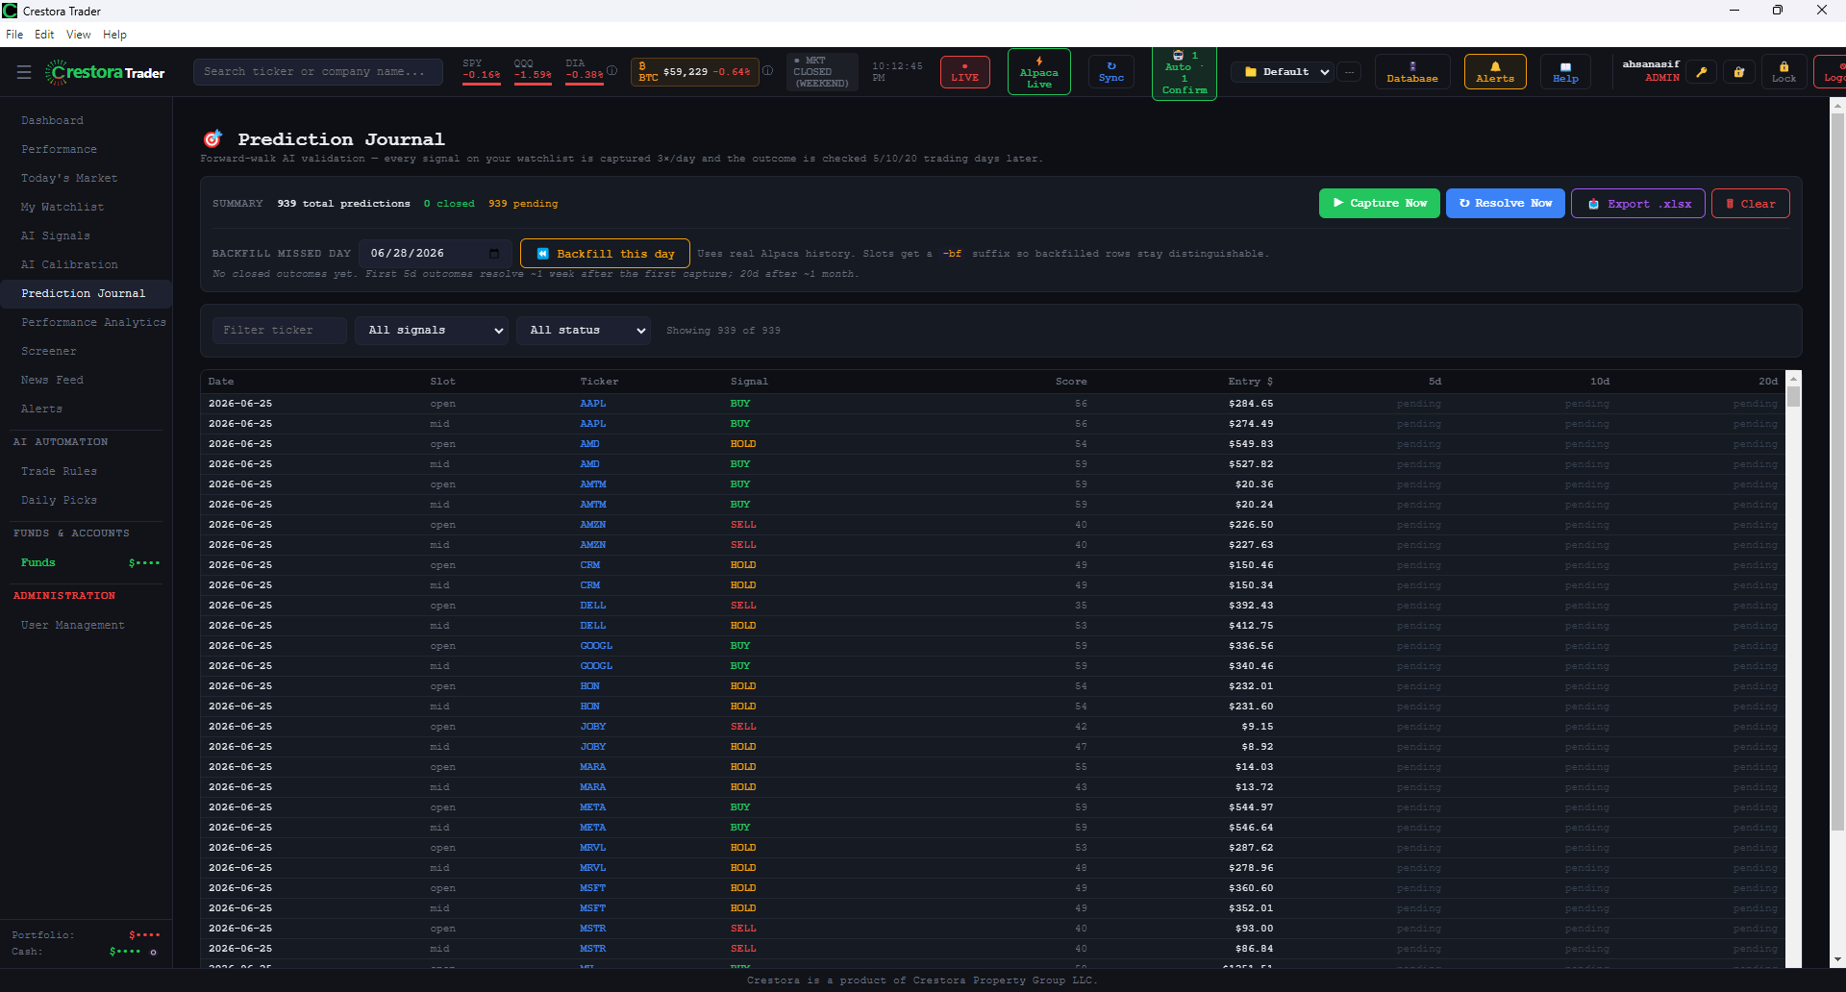Open the All signals filter dropdown
Image resolution: width=1846 pixels, height=992 pixels.
coord(432,331)
